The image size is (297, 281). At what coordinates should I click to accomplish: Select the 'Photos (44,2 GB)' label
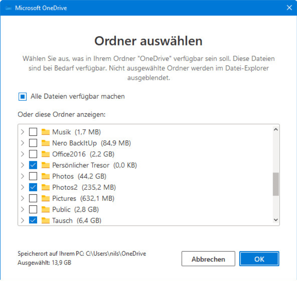79,176
